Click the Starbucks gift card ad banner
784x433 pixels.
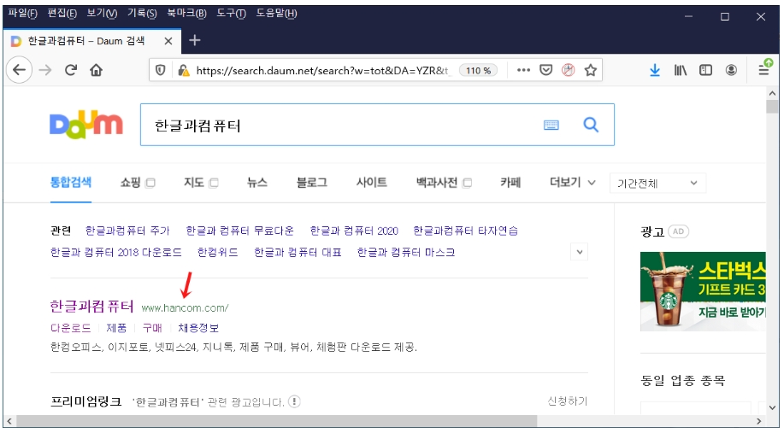click(703, 291)
